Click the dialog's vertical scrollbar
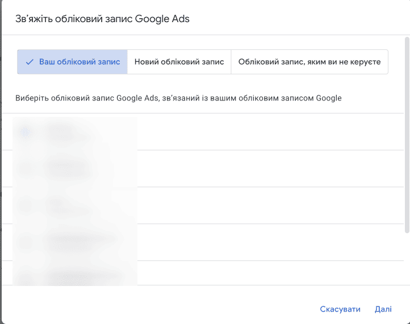Image resolution: width=410 pixels, height=324 pixels. [407, 135]
